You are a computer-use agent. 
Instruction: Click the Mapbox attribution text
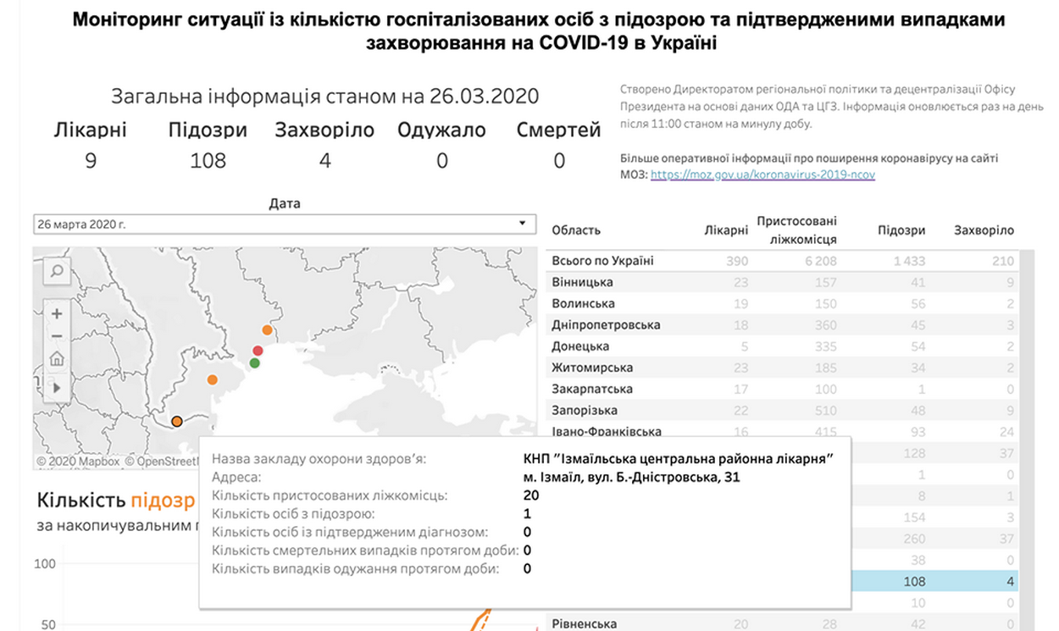click(79, 462)
